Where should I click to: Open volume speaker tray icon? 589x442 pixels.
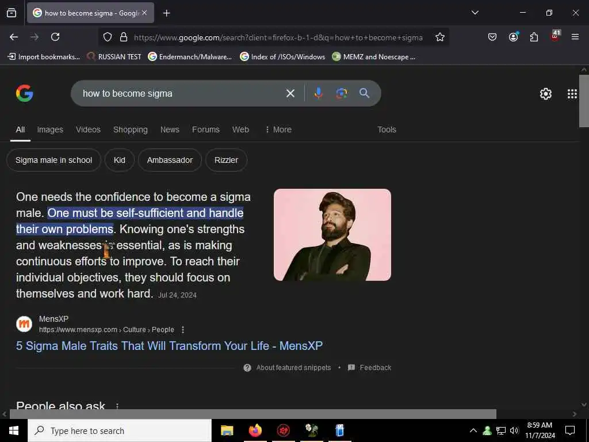point(514,430)
